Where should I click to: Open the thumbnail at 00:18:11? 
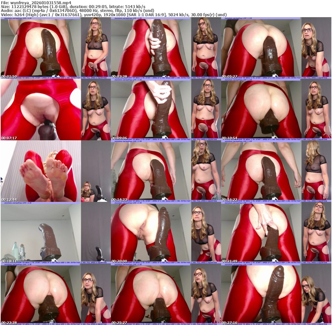pyautogui.click(x=55, y=233)
